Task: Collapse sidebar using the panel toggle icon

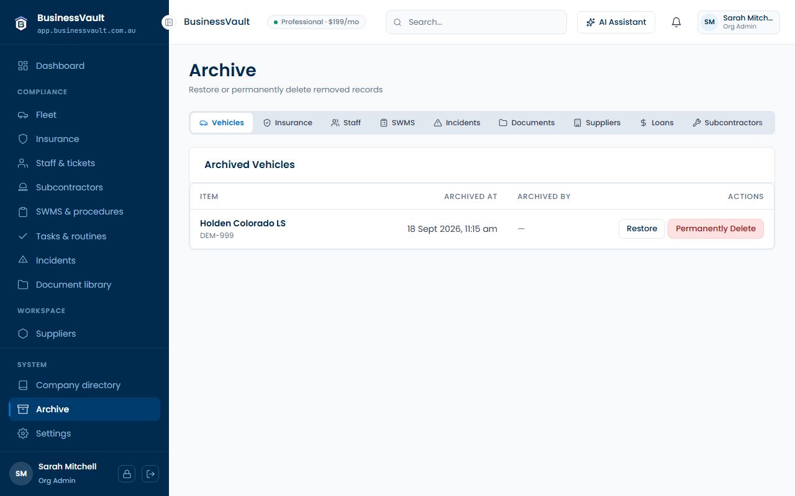Action: coord(168,22)
